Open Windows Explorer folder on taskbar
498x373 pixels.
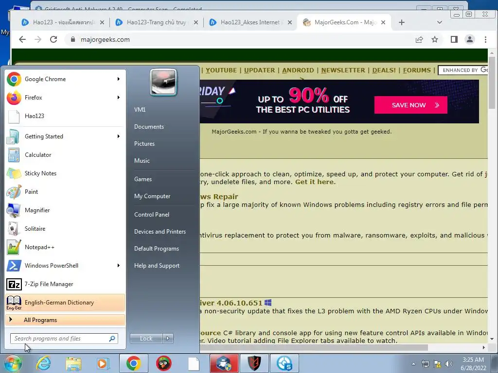point(73,363)
